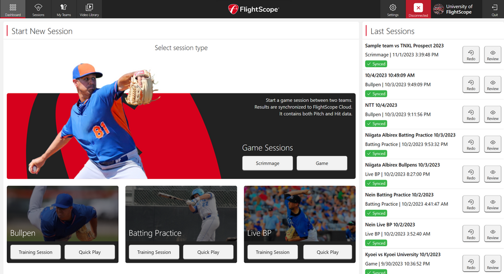Click the FlightScope logo in header

pyautogui.click(x=253, y=10)
